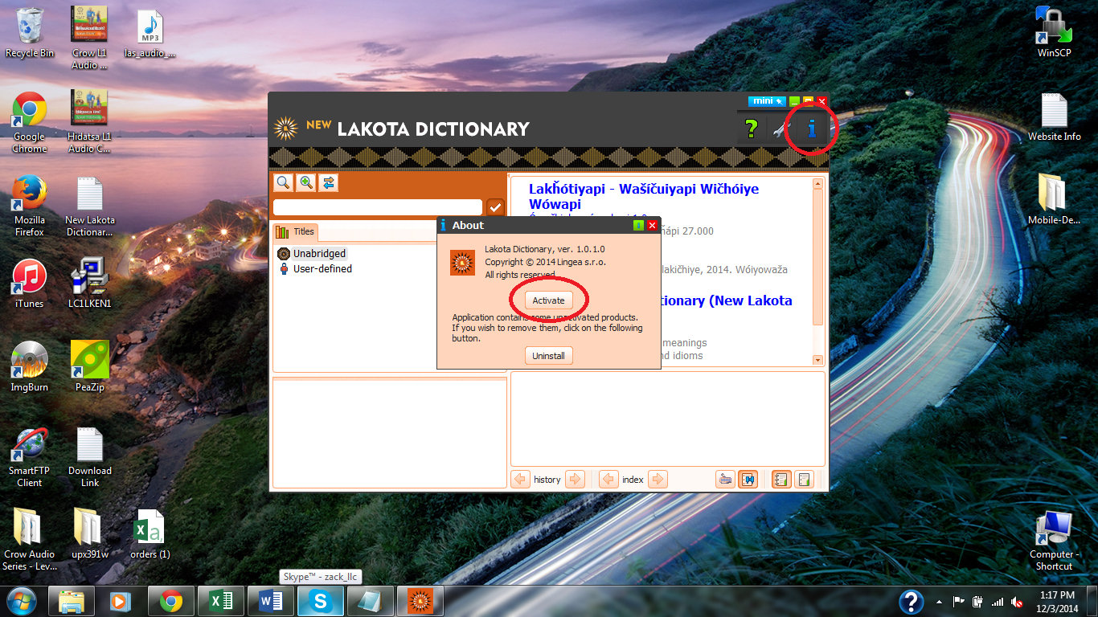Screen dimensions: 1098x617
Task: Click the magnifier search icon
Action: pyautogui.click(x=283, y=183)
